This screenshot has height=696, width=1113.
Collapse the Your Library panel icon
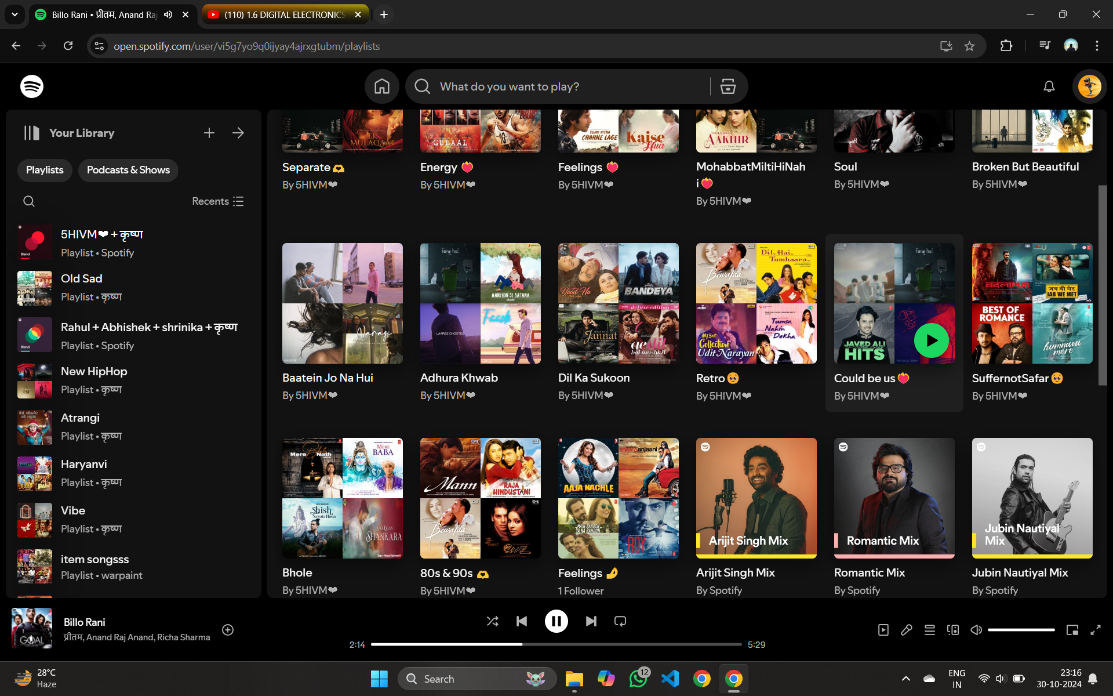click(x=32, y=133)
